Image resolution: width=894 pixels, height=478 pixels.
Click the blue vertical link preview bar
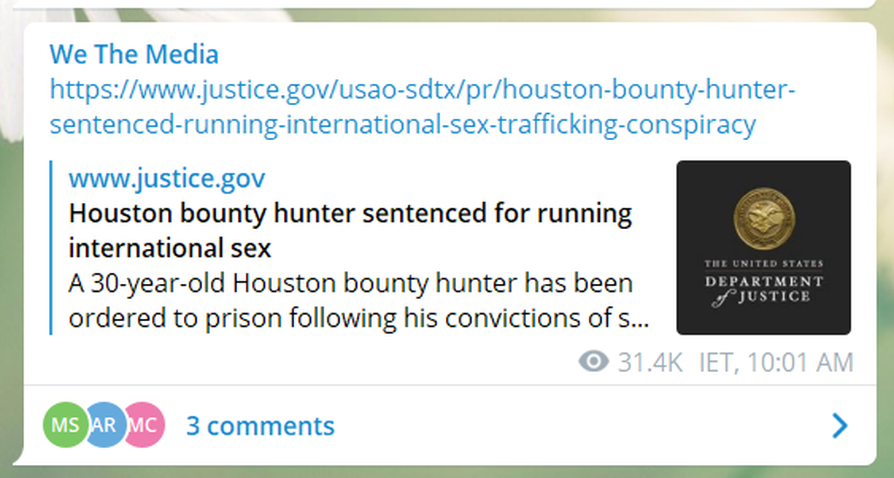pos(51,247)
